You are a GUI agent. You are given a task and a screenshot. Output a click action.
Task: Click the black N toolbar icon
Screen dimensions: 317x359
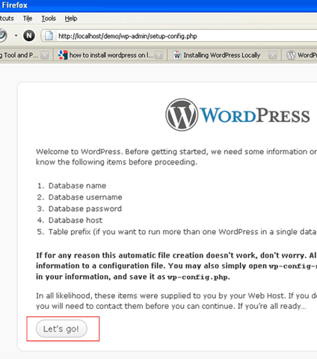[29, 36]
